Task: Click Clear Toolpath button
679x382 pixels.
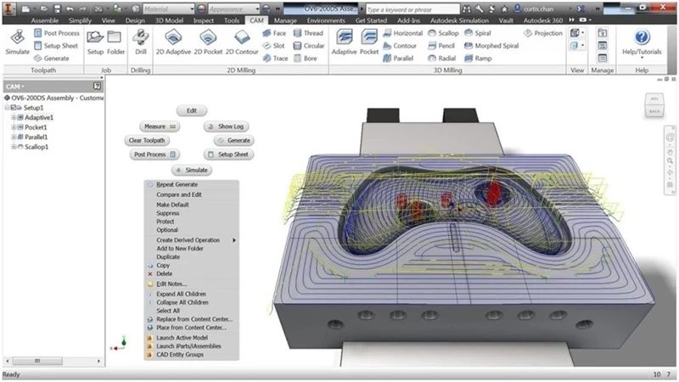Action: [x=147, y=140]
